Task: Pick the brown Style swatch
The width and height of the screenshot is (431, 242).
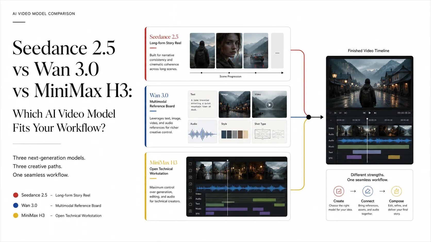Action: coord(240,135)
